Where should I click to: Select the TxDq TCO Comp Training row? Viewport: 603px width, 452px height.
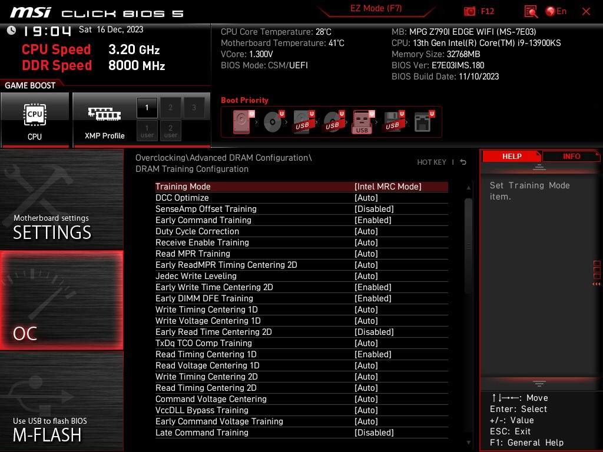point(301,343)
